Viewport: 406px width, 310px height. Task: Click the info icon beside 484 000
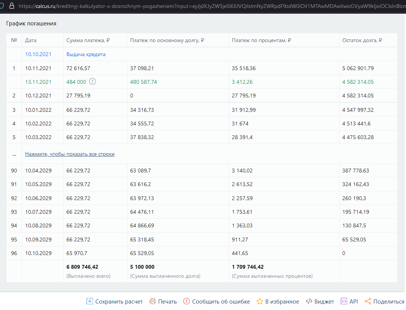tap(92, 82)
